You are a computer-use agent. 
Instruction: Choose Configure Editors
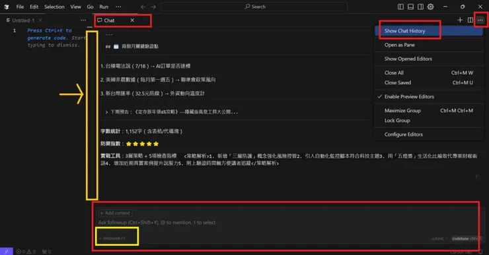429,134
